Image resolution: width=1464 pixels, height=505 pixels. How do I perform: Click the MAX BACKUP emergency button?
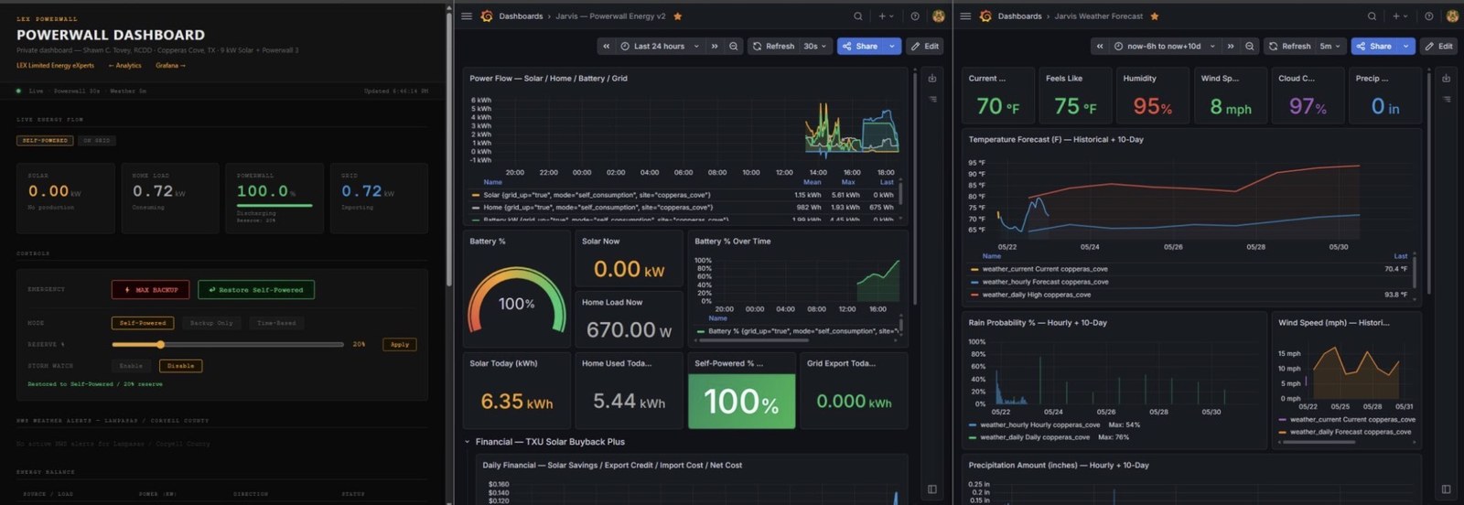coord(151,290)
